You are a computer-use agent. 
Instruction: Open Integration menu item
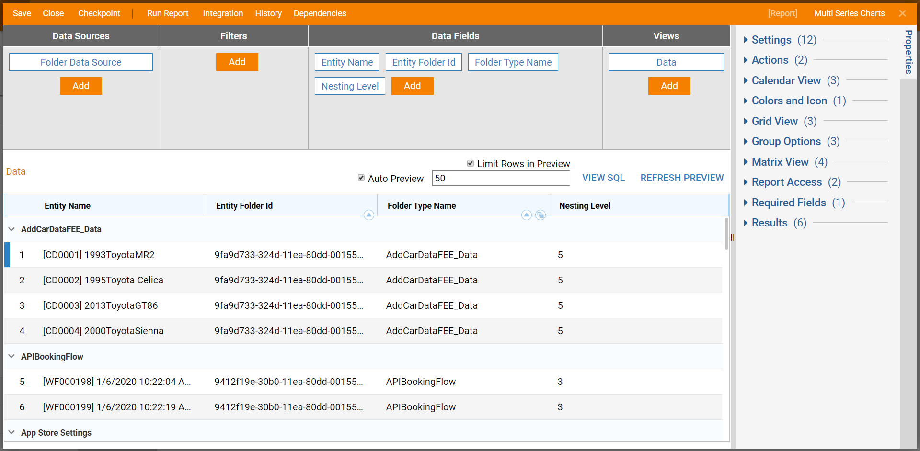coord(223,13)
